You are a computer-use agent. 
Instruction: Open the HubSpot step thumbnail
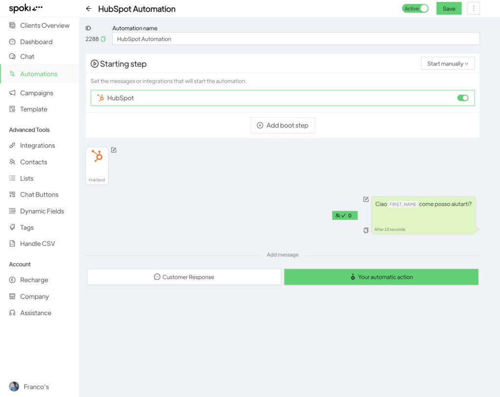[x=97, y=165]
